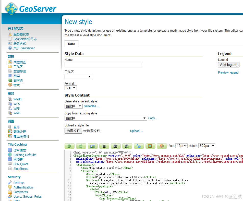Open Authentication page

click(x=23, y=187)
